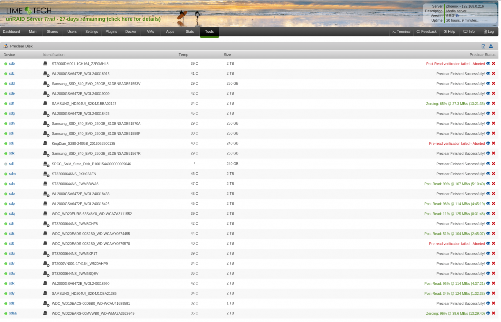The image size is (501, 322).
Task: Open the Help button
Action: [x=449, y=31]
